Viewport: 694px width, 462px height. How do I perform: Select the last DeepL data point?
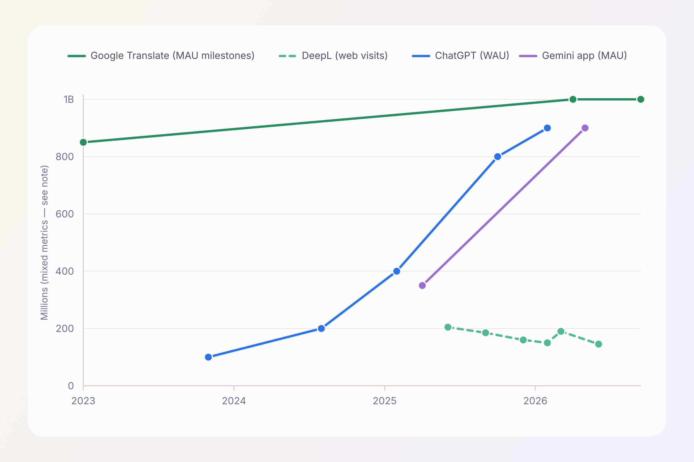(x=598, y=344)
